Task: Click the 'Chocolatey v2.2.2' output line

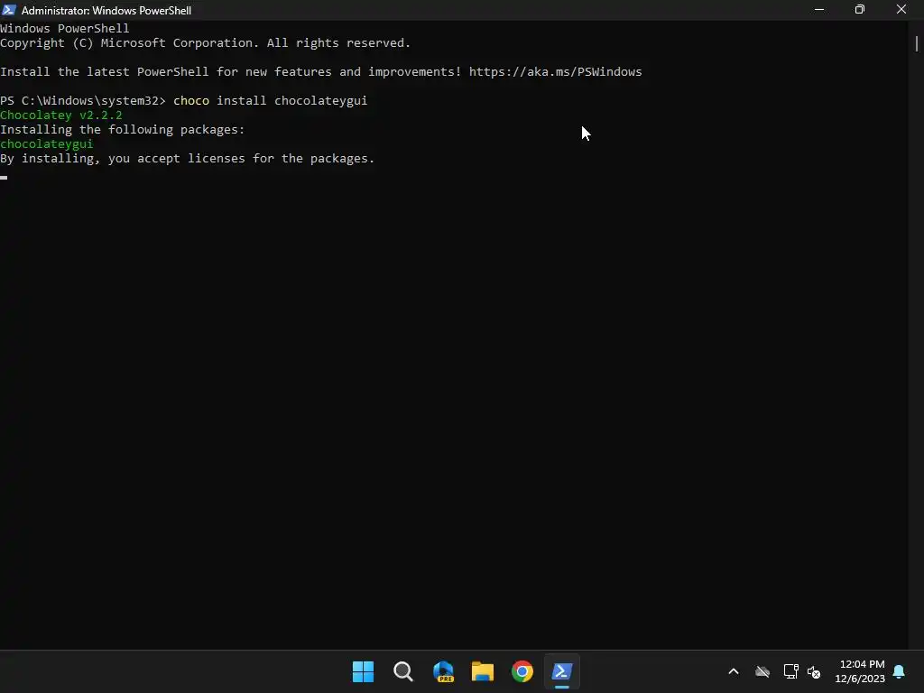Action: tap(61, 115)
